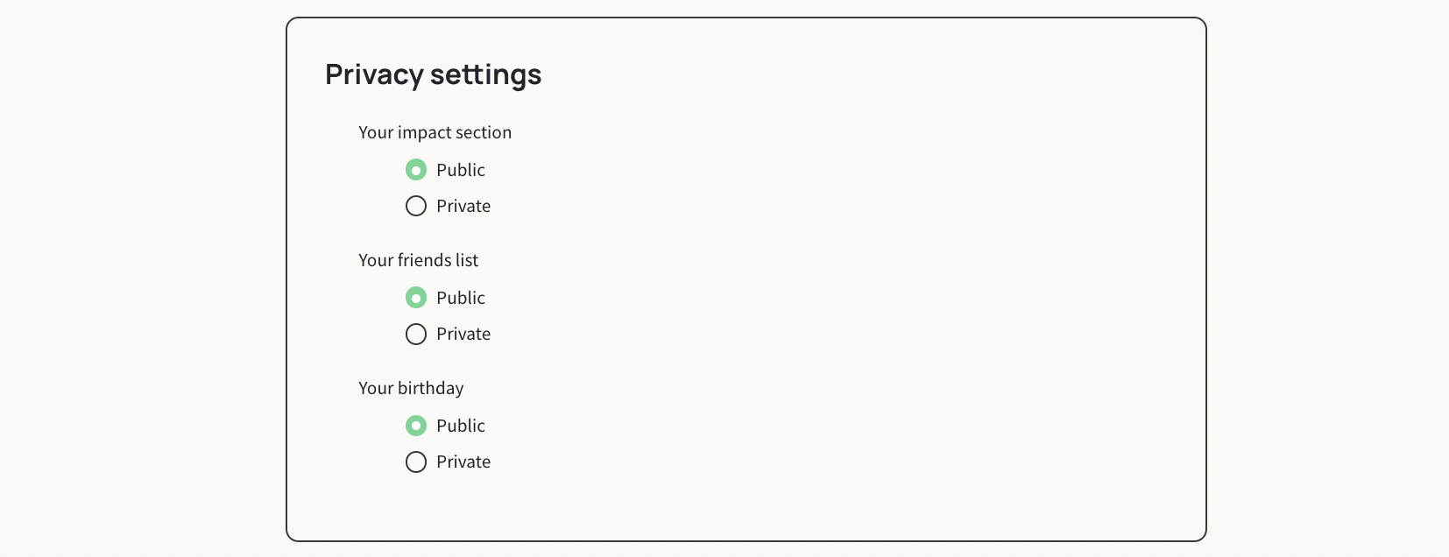Click the Your friends list heading
Viewport: 1449px width, 557px height.
click(418, 260)
